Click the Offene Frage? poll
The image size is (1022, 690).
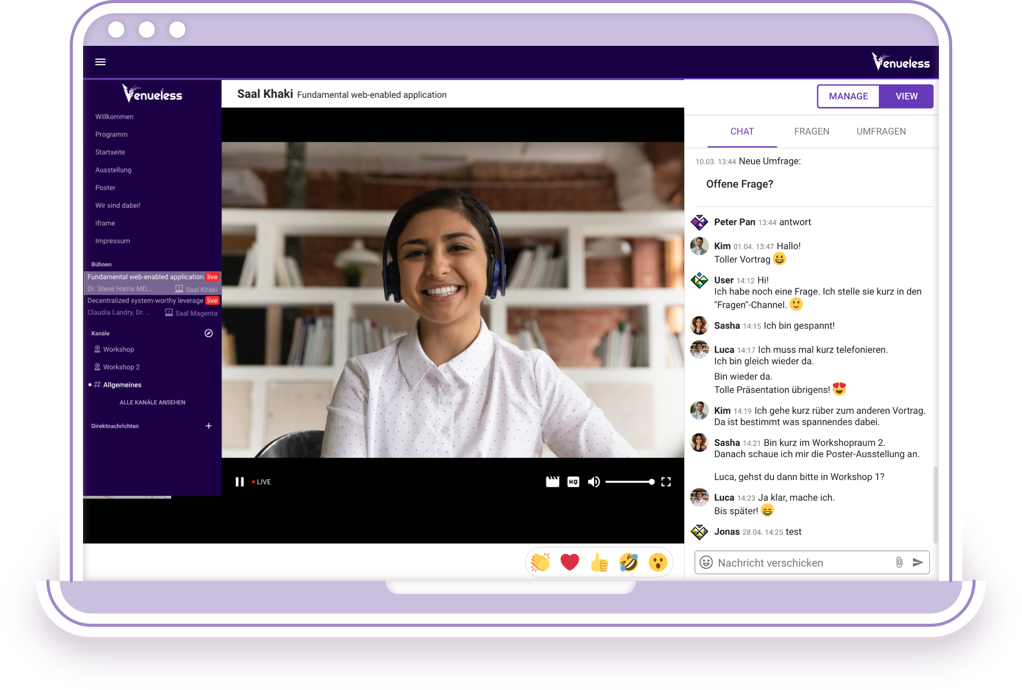tap(740, 184)
